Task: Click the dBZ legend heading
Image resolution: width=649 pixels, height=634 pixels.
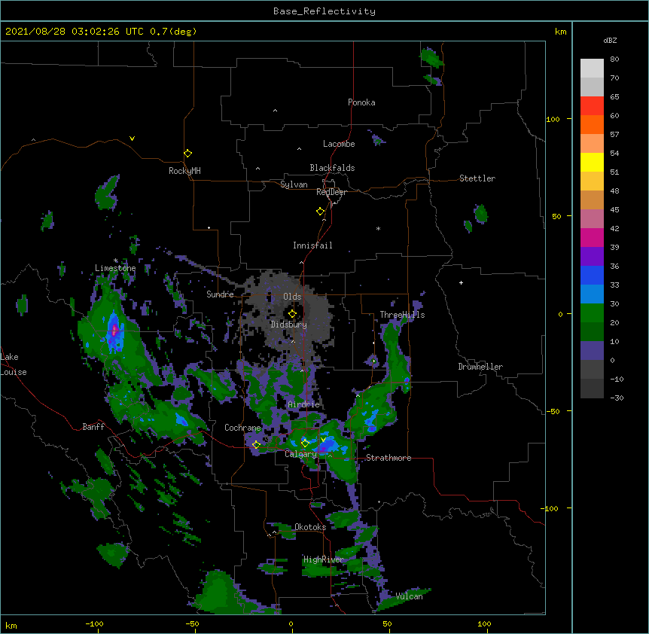Action: (x=610, y=40)
